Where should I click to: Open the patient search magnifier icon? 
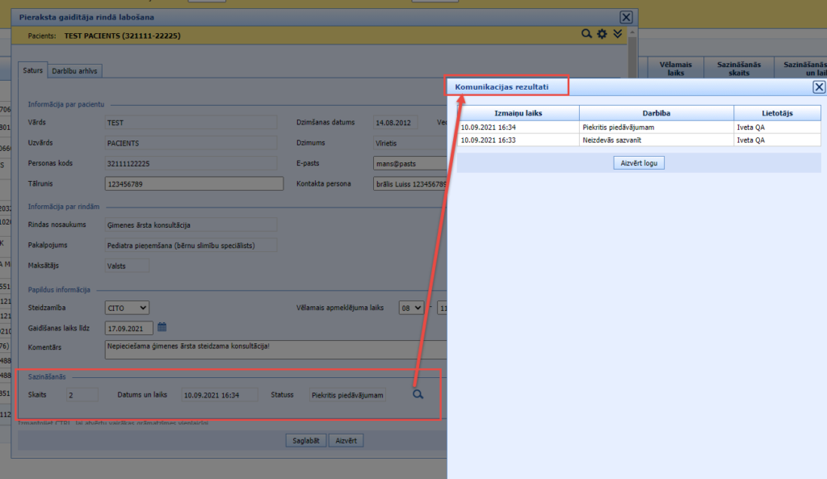587,34
